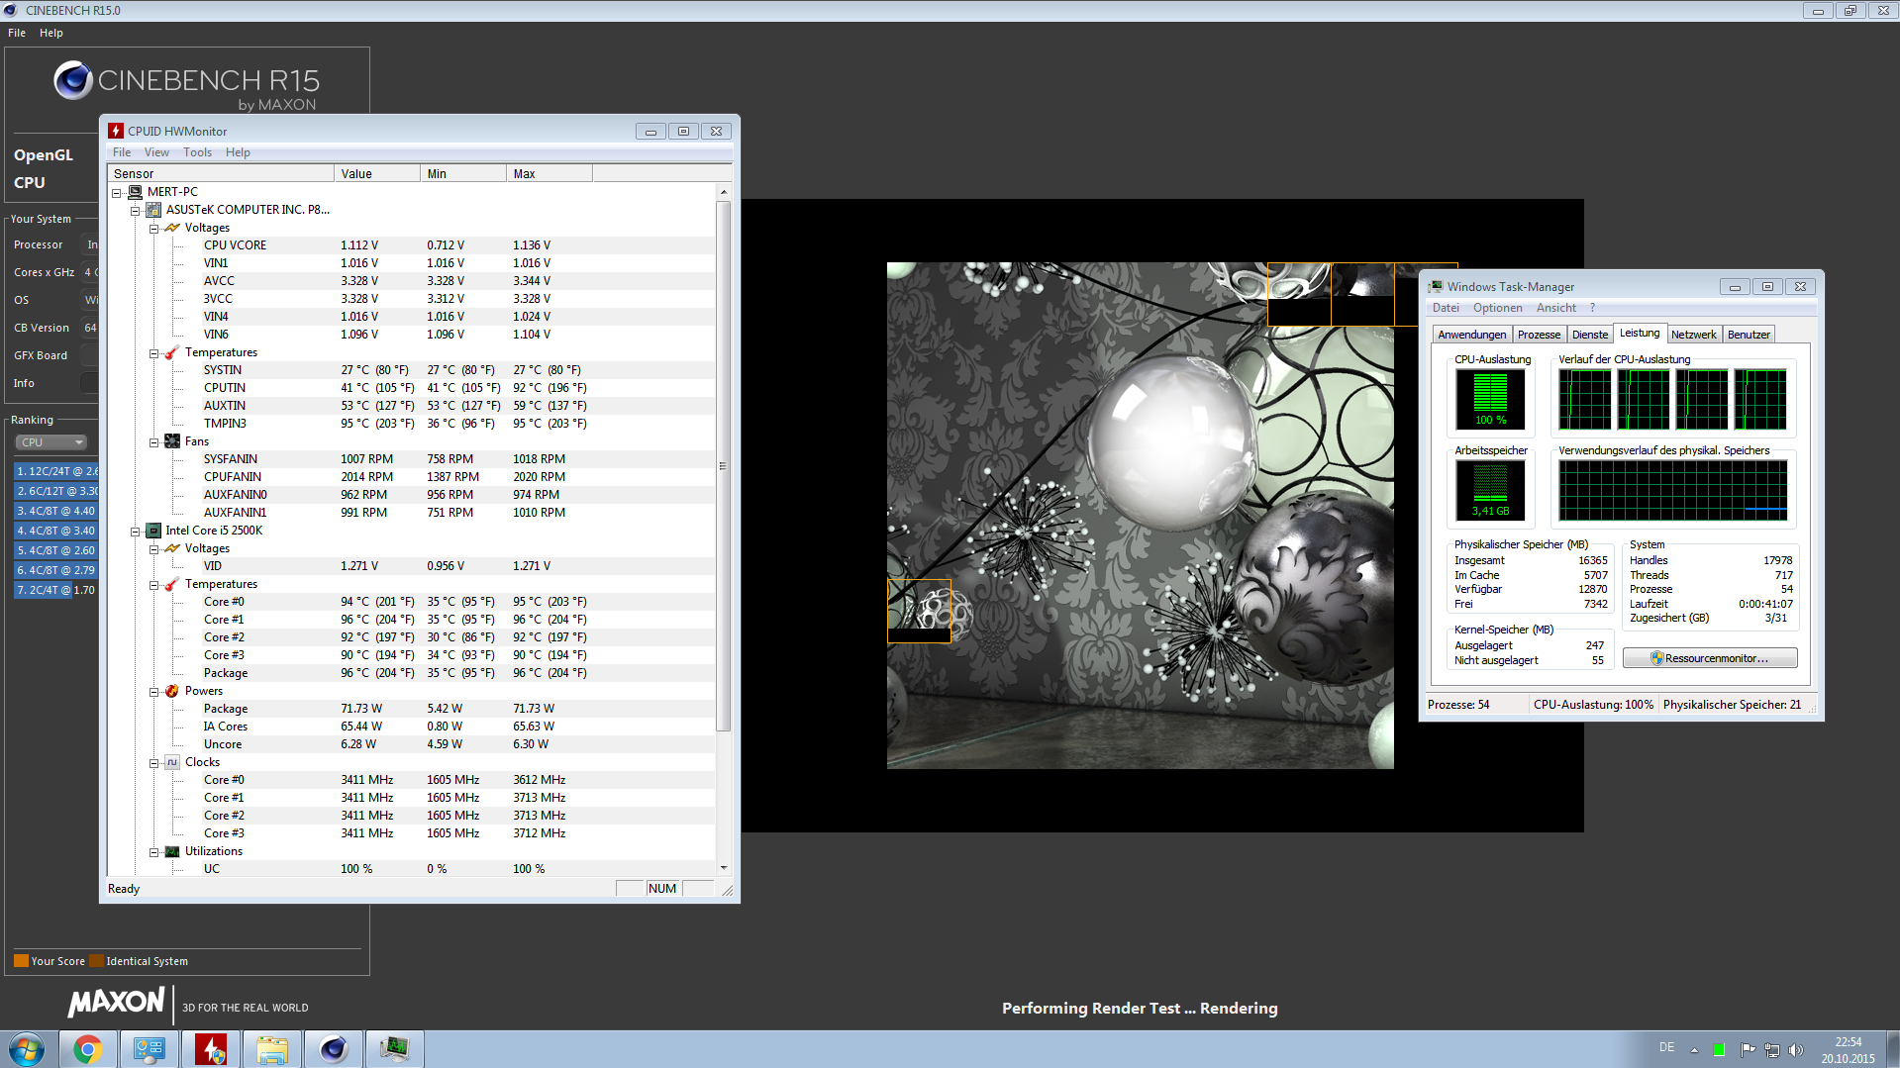The height and width of the screenshot is (1068, 1900).
Task: Click the OpenGL label in Cinebench
Action: click(x=44, y=155)
